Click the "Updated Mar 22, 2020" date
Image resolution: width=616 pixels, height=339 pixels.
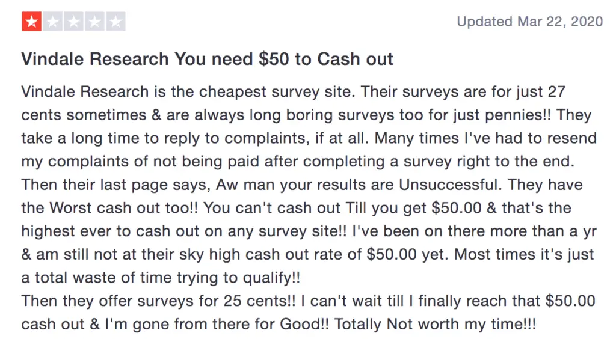(529, 21)
